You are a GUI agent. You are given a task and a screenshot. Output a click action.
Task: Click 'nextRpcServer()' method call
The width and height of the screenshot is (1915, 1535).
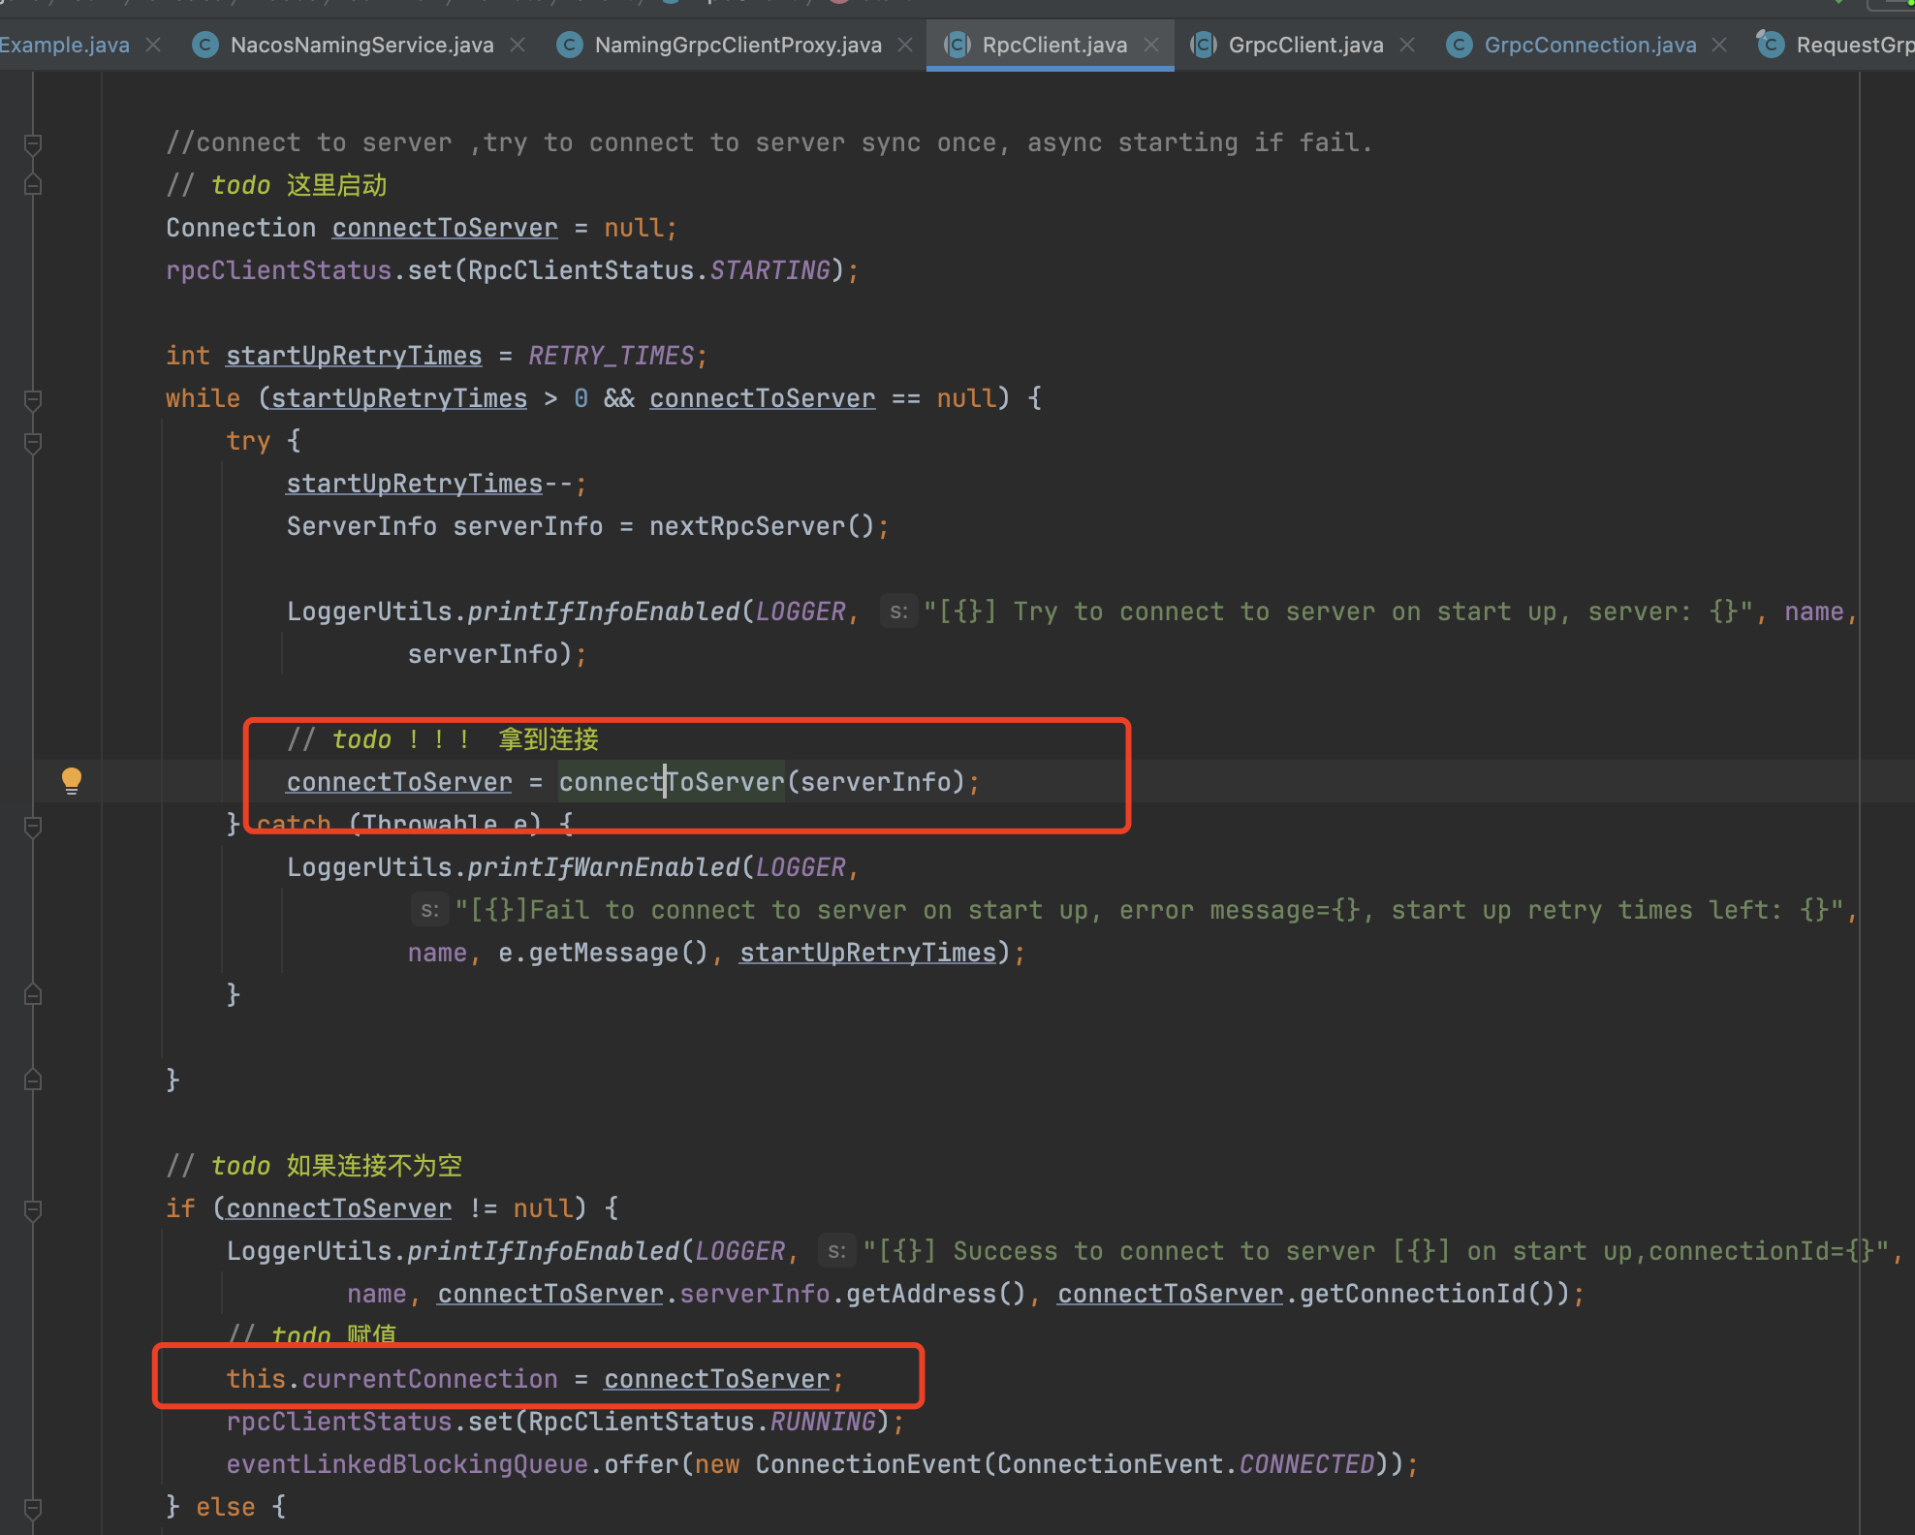pyautogui.click(x=762, y=526)
